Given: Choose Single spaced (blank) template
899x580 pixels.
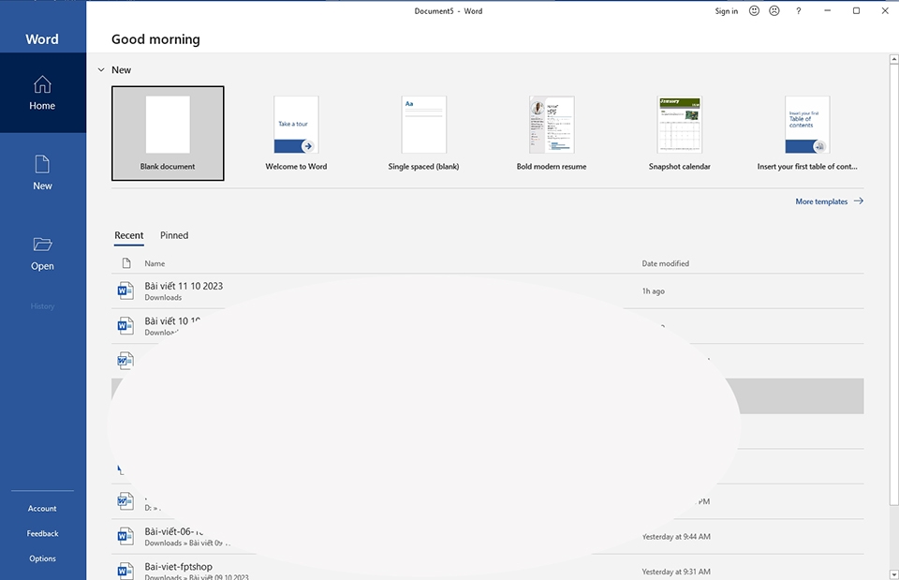Looking at the screenshot, I should [423, 133].
